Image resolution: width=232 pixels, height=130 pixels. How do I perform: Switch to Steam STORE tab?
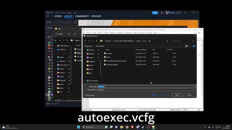pyautogui.click(x=58, y=16)
